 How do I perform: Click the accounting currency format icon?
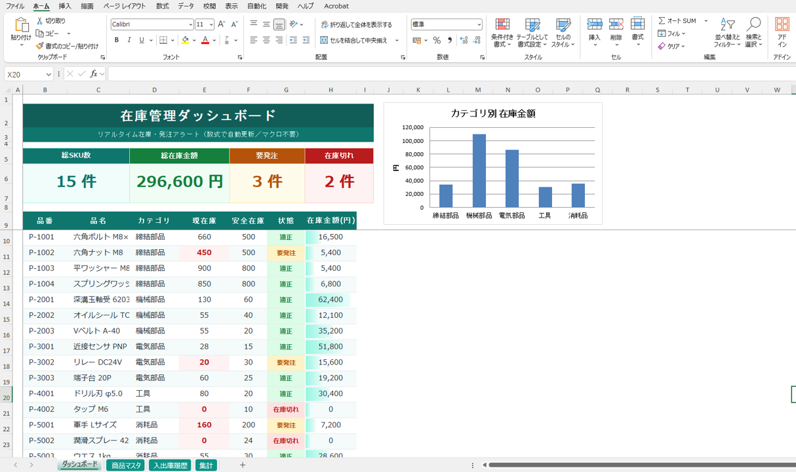coord(416,40)
